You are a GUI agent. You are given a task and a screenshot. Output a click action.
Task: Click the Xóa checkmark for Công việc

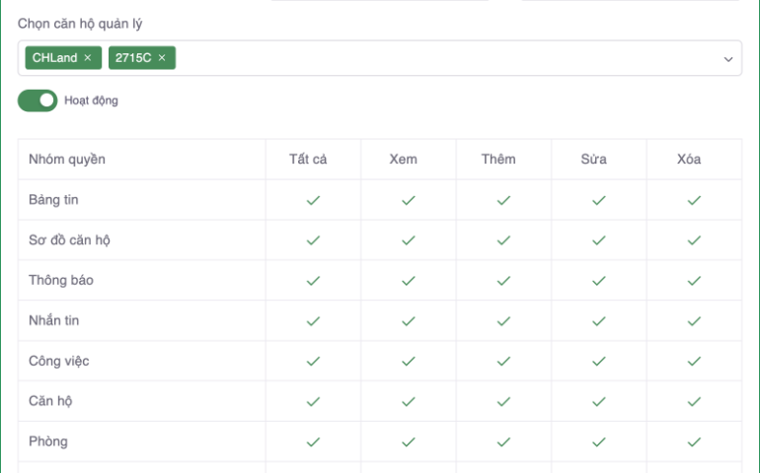(x=694, y=362)
